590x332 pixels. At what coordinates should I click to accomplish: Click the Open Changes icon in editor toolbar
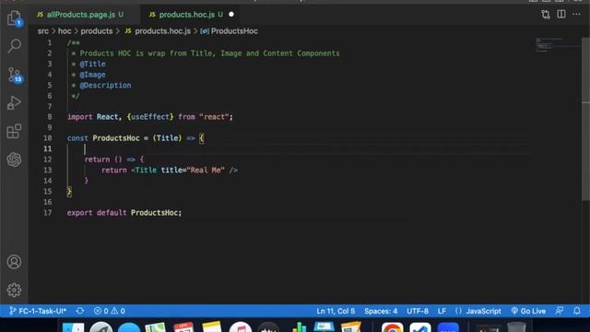pyautogui.click(x=546, y=15)
